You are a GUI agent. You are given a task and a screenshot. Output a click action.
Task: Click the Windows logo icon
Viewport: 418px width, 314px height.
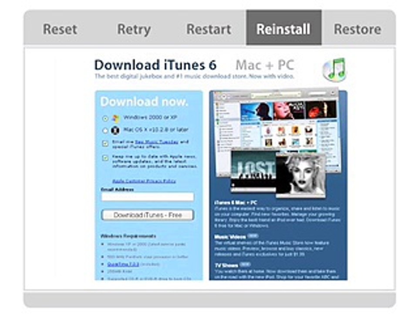[116, 118]
